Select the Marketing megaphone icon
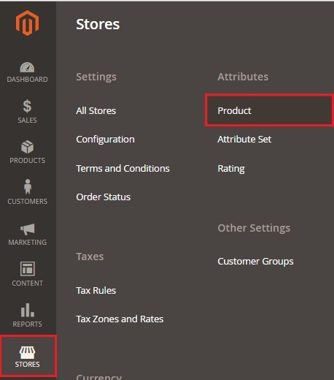This screenshot has height=380, width=334. (28, 229)
